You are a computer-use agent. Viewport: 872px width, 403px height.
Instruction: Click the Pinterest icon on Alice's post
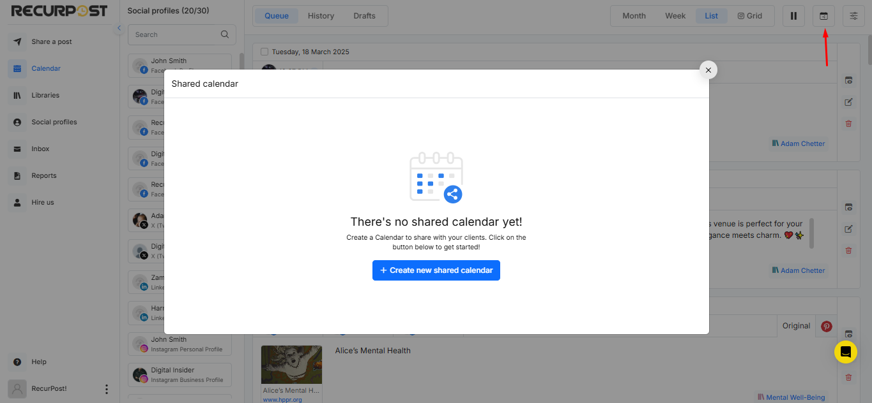[x=825, y=326]
